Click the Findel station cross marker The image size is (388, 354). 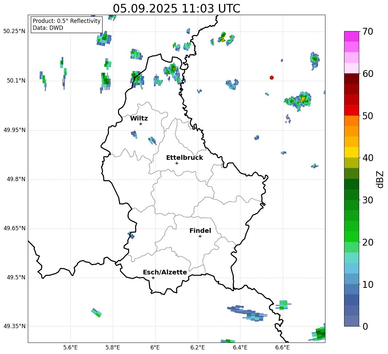(200, 236)
